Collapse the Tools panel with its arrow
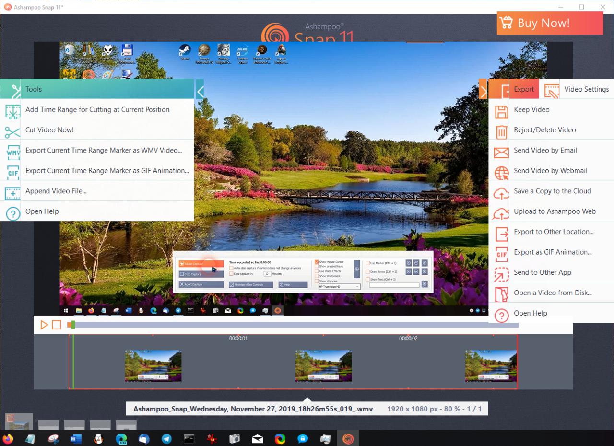Screen dimensions: 614x446 [x=200, y=90]
